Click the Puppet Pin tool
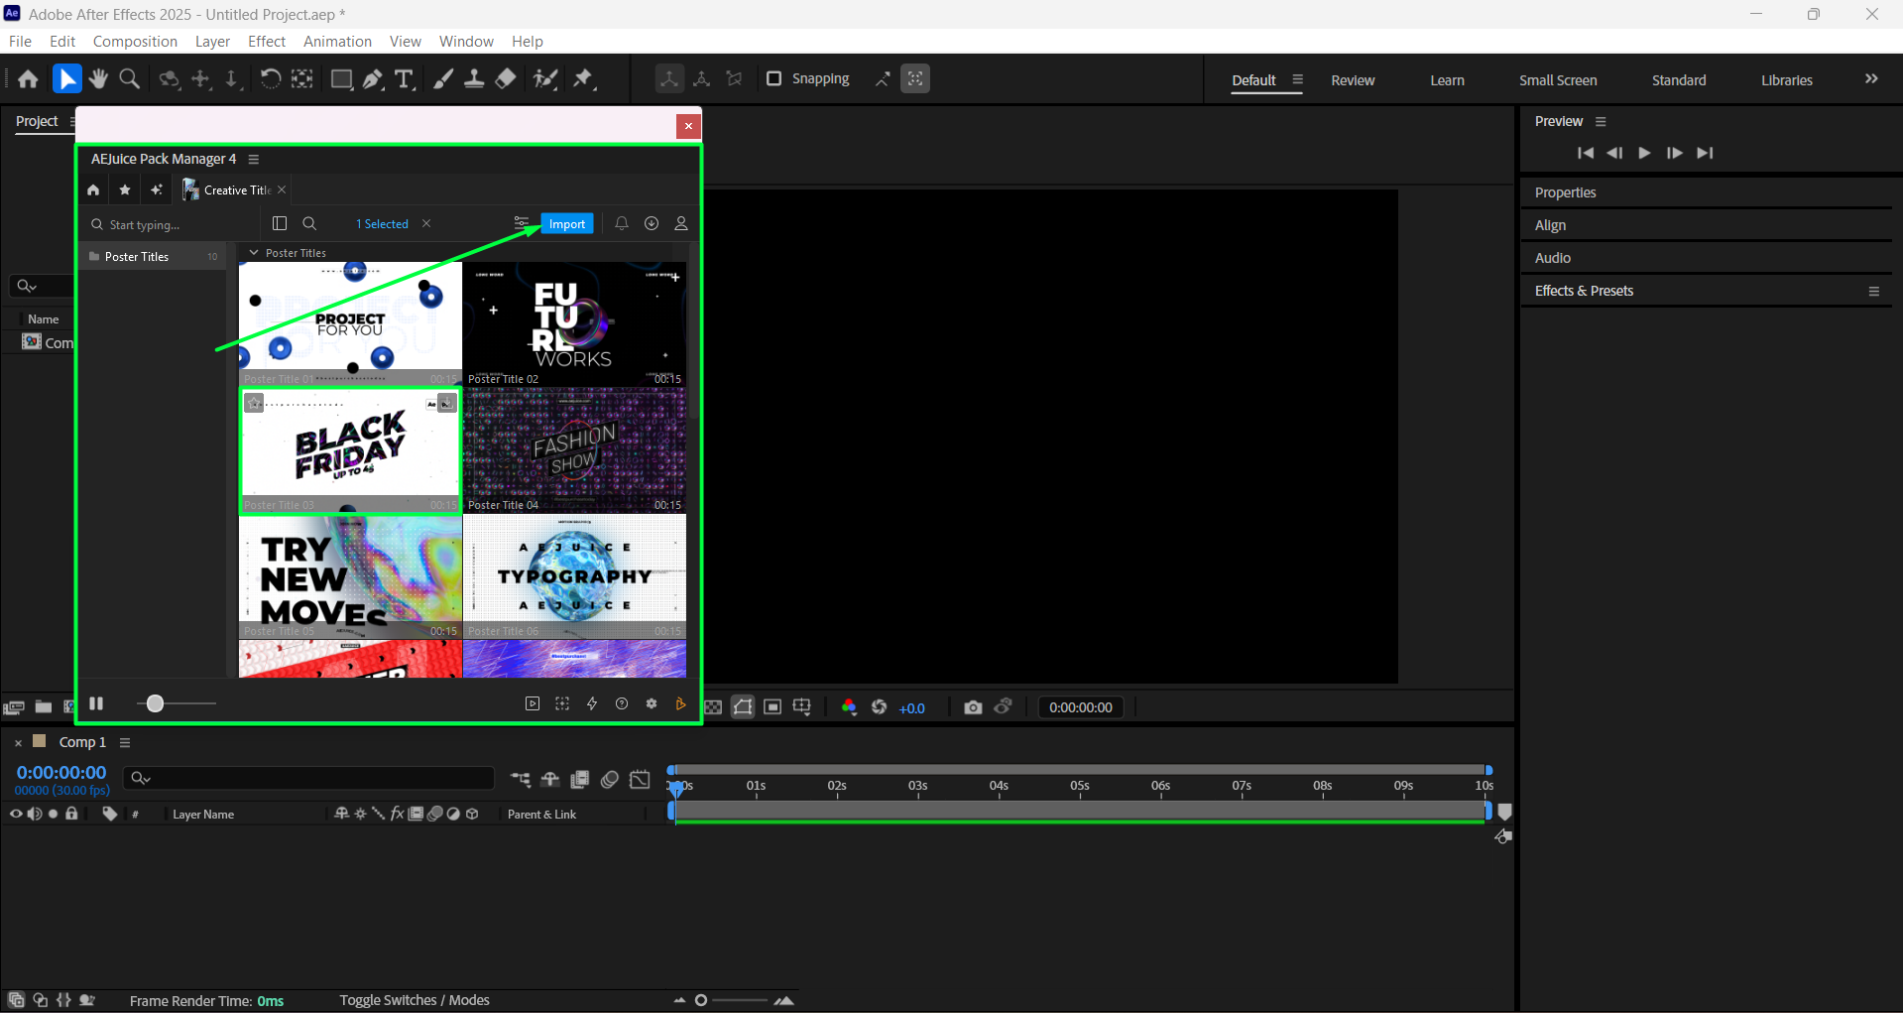Image resolution: width=1903 pixels, height=1013 pixels. coord(583,79)
